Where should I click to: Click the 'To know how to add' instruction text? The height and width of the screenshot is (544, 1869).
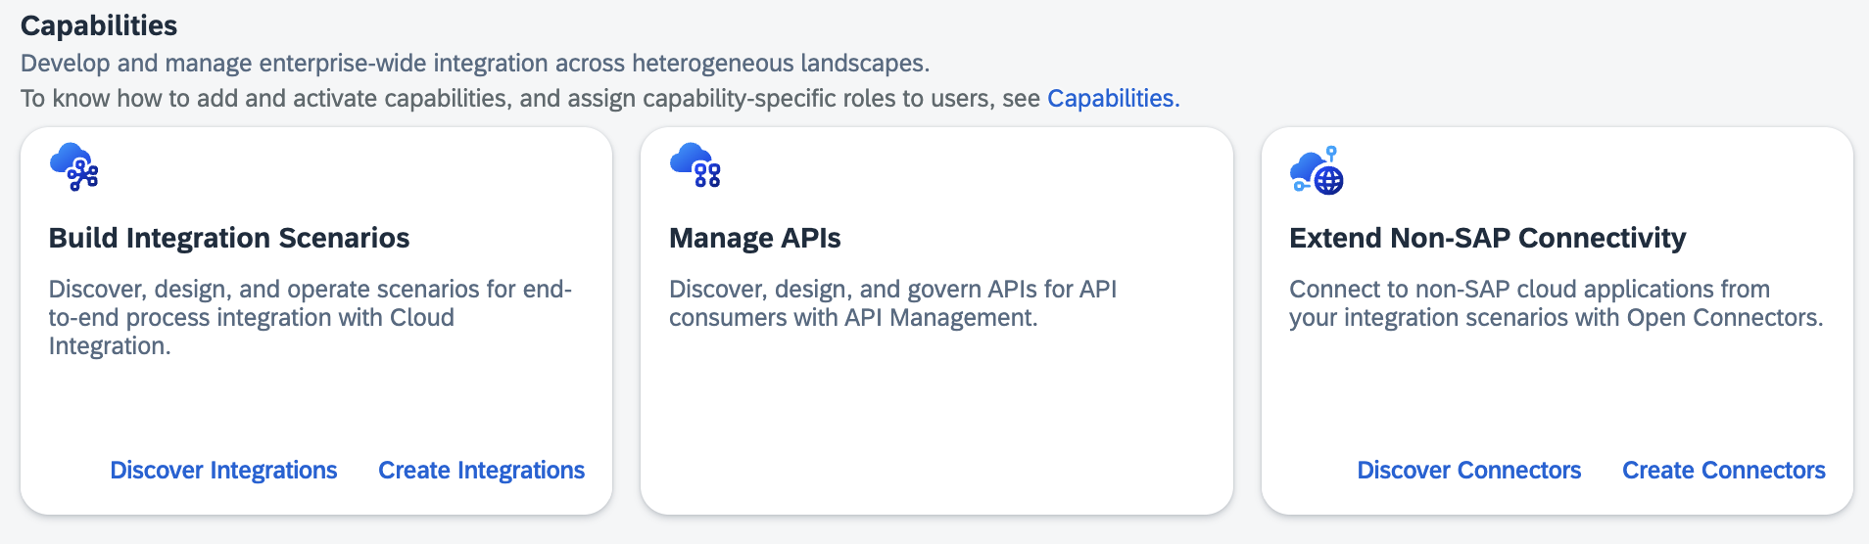click(529, 99)
